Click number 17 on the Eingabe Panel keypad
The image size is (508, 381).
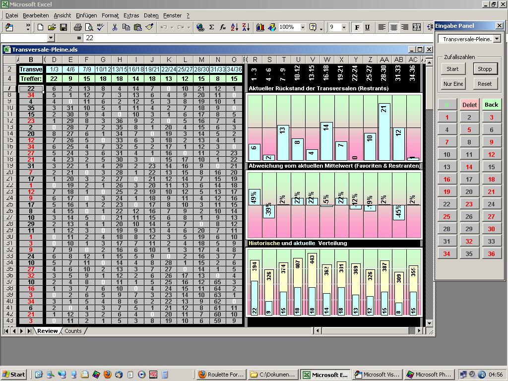point(469,179)
